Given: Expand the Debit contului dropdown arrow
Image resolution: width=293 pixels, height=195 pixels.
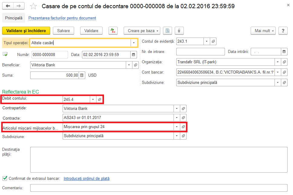Looking at the screenshot, I should (x=93, y=99).
